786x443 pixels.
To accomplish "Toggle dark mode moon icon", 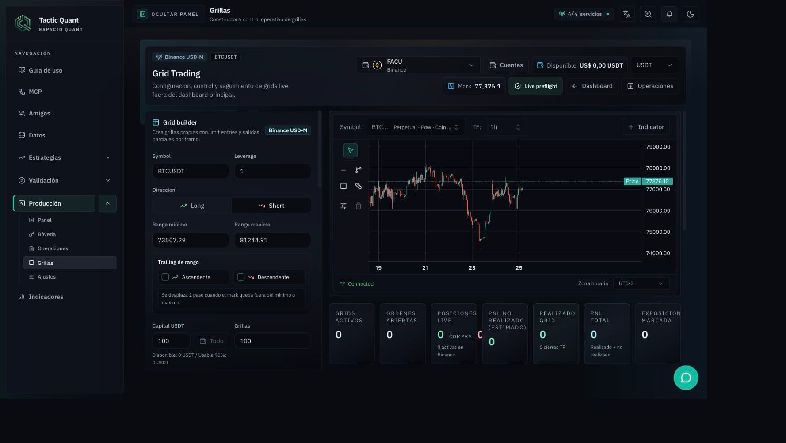I will (691, 14).
